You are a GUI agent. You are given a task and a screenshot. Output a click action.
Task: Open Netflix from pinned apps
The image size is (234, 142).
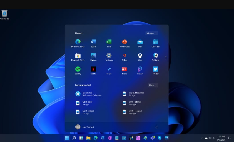[x=93, y=71]
